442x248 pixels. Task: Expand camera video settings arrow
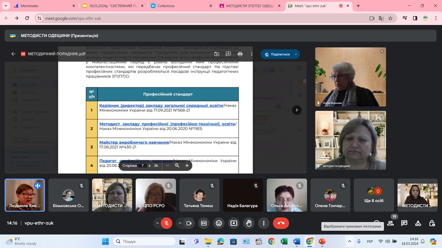(x=180, y=223)
